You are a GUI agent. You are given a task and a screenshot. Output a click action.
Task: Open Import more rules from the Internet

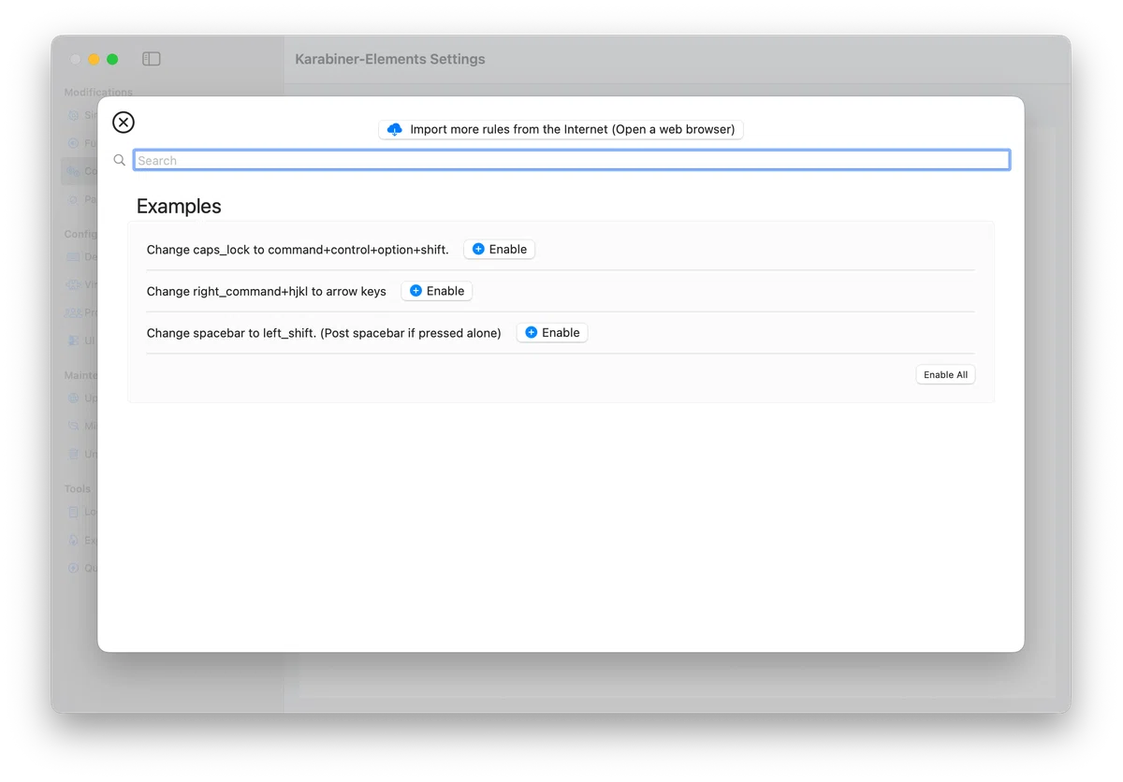tap(561, 129)
